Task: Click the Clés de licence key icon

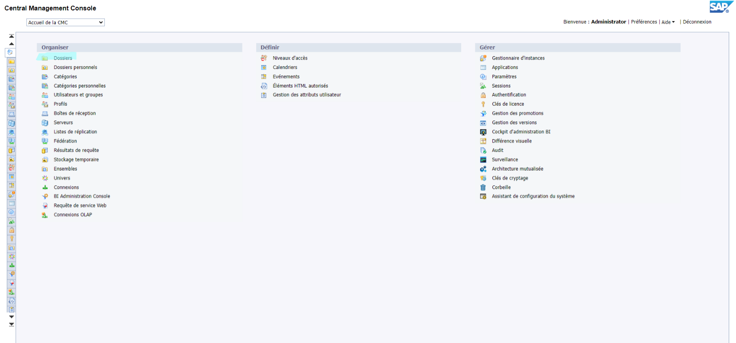Action: tap(483, 104)
